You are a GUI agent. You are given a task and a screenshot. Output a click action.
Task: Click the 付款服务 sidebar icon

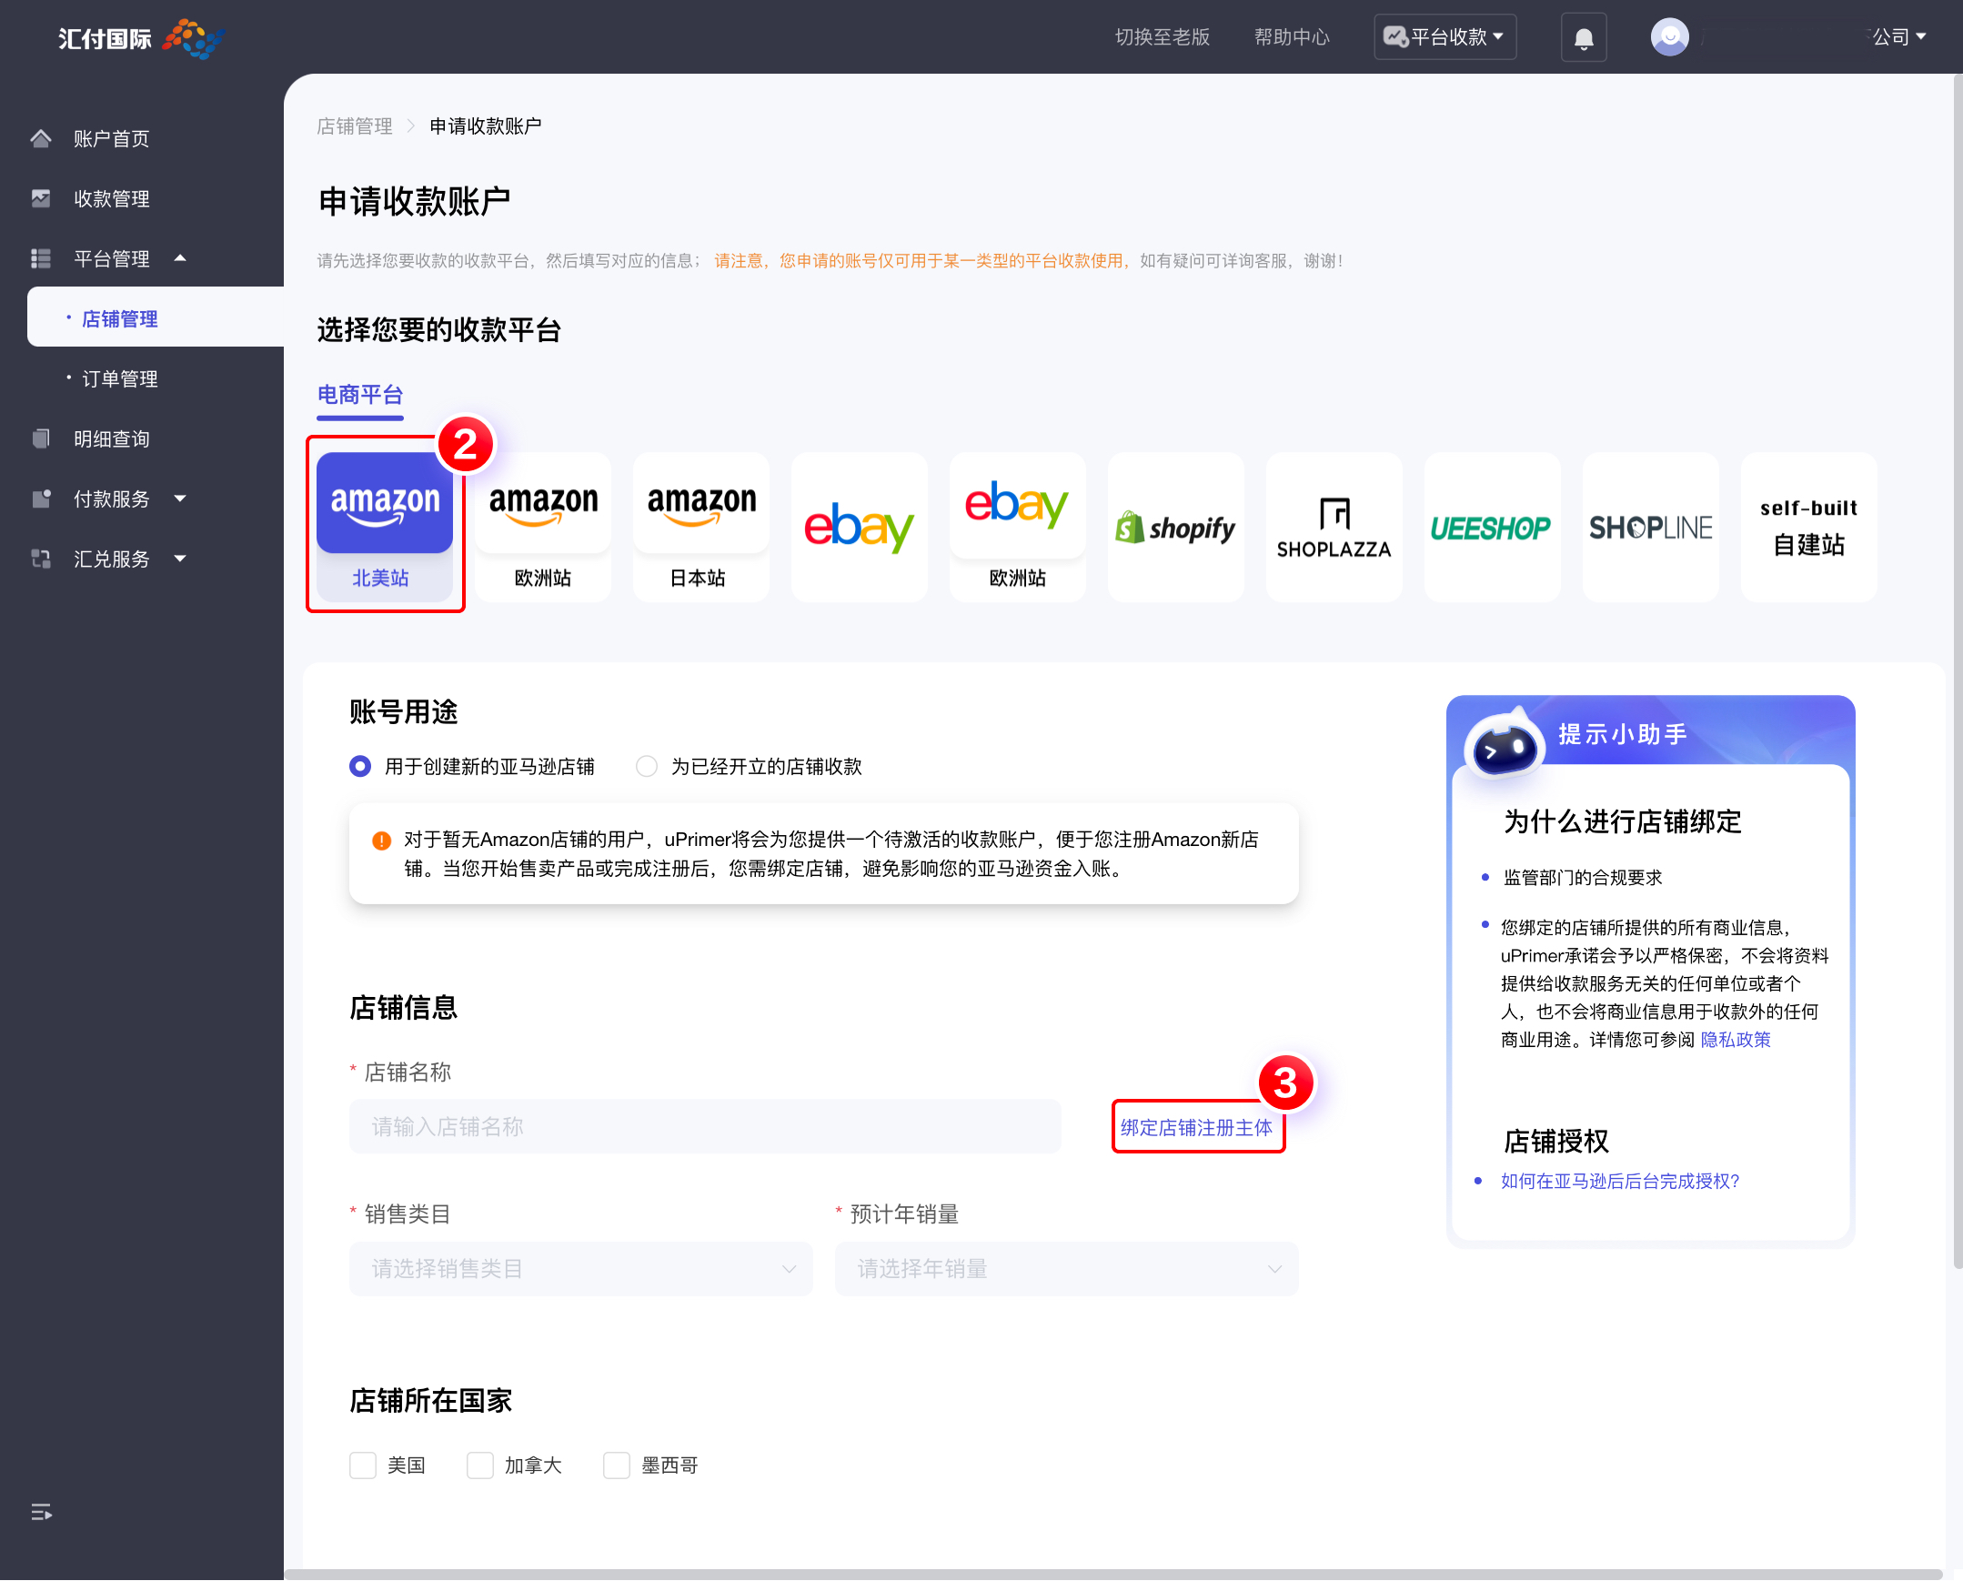[x=41, y=499]
